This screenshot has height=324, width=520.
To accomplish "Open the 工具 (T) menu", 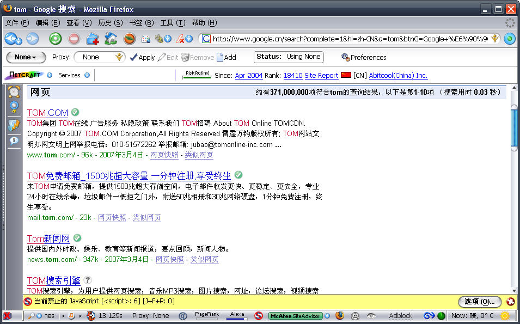I will (x=173, y=22).
